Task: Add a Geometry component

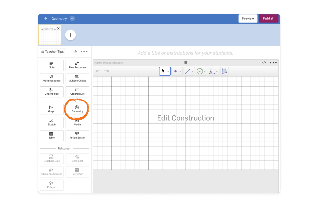Action: (77, 109)
